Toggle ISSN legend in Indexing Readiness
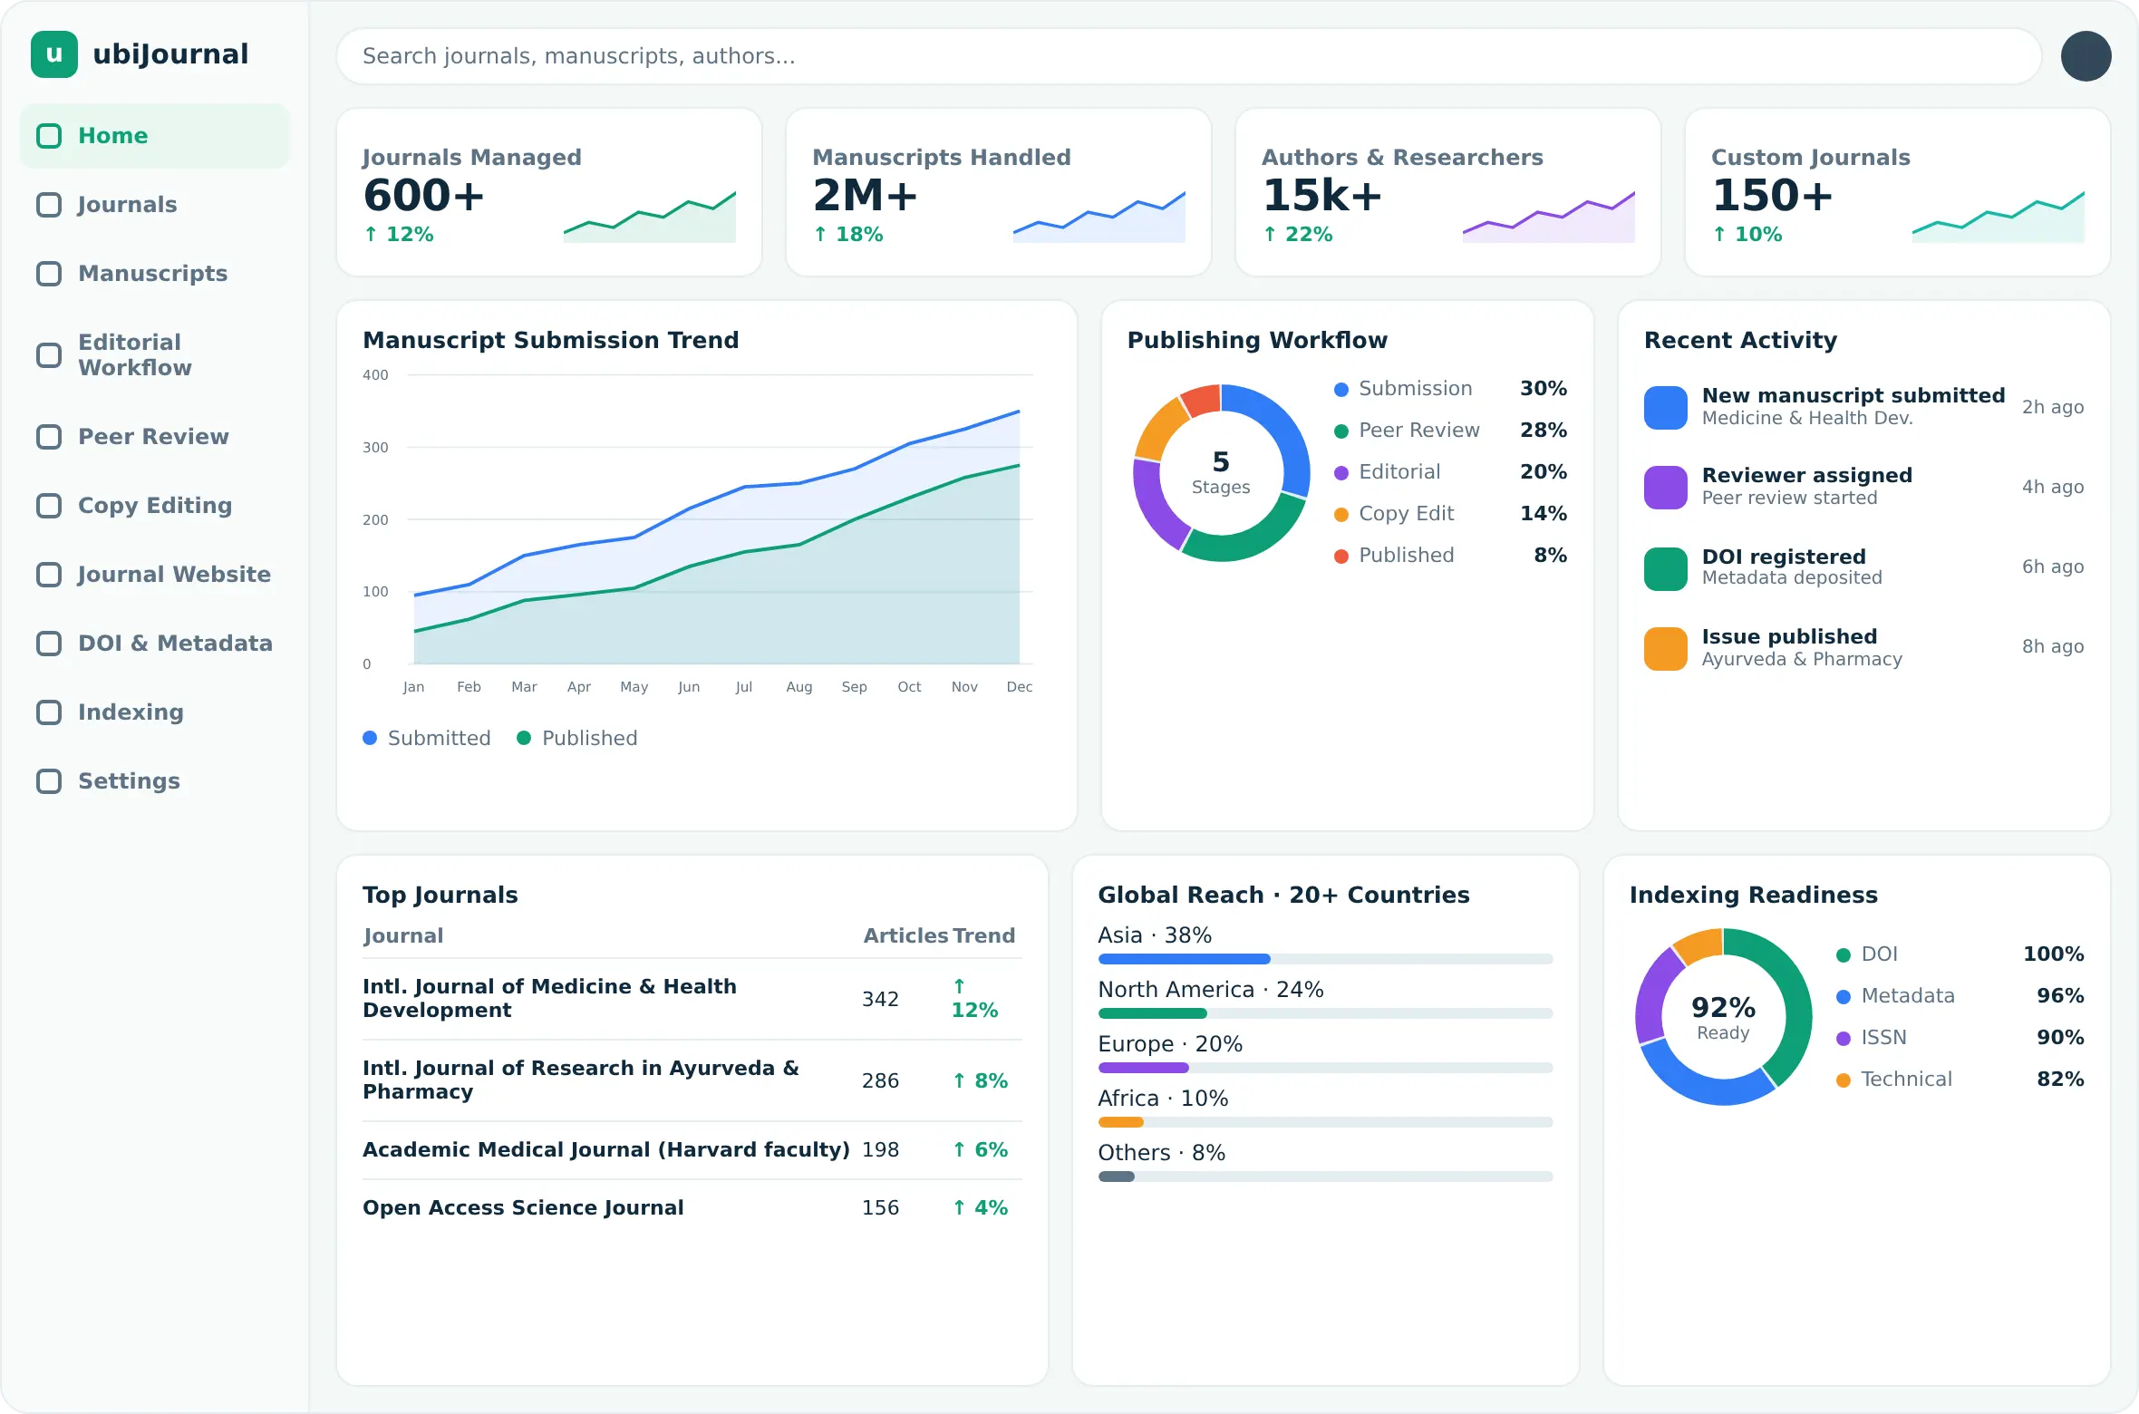This screenshot has height=1414, width=2139. 1960,1037
